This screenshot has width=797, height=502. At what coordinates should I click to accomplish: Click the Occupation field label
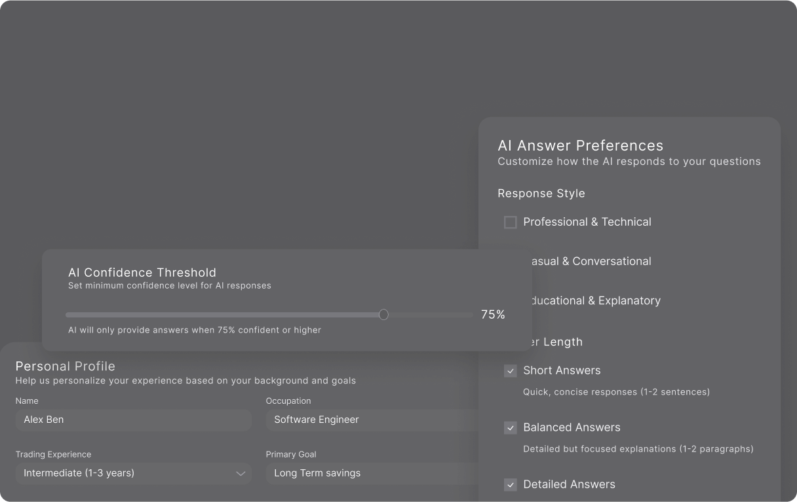pos(288,401)
